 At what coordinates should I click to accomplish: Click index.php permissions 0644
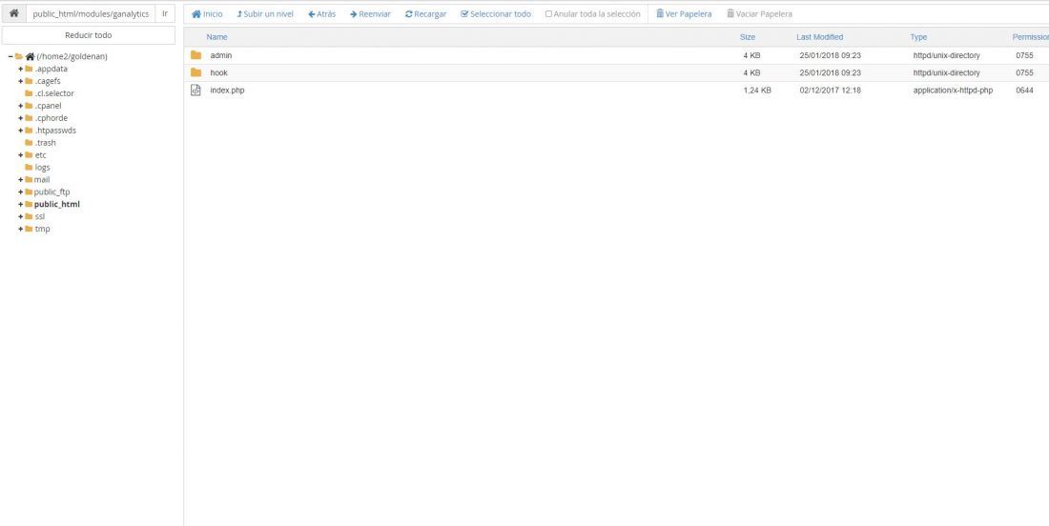click(x=1024, y=91)
